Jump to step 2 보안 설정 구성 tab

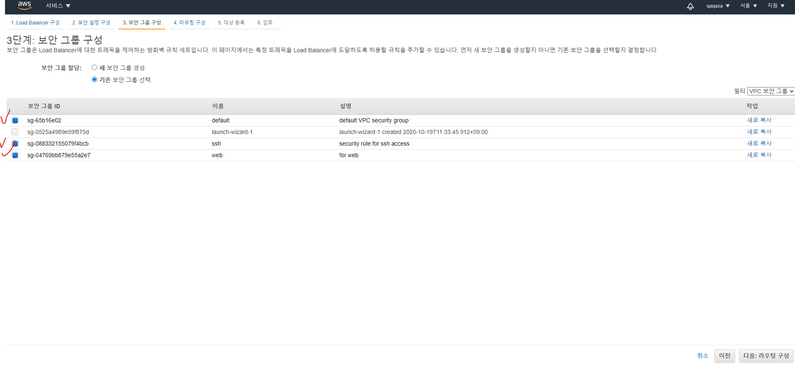91,23
